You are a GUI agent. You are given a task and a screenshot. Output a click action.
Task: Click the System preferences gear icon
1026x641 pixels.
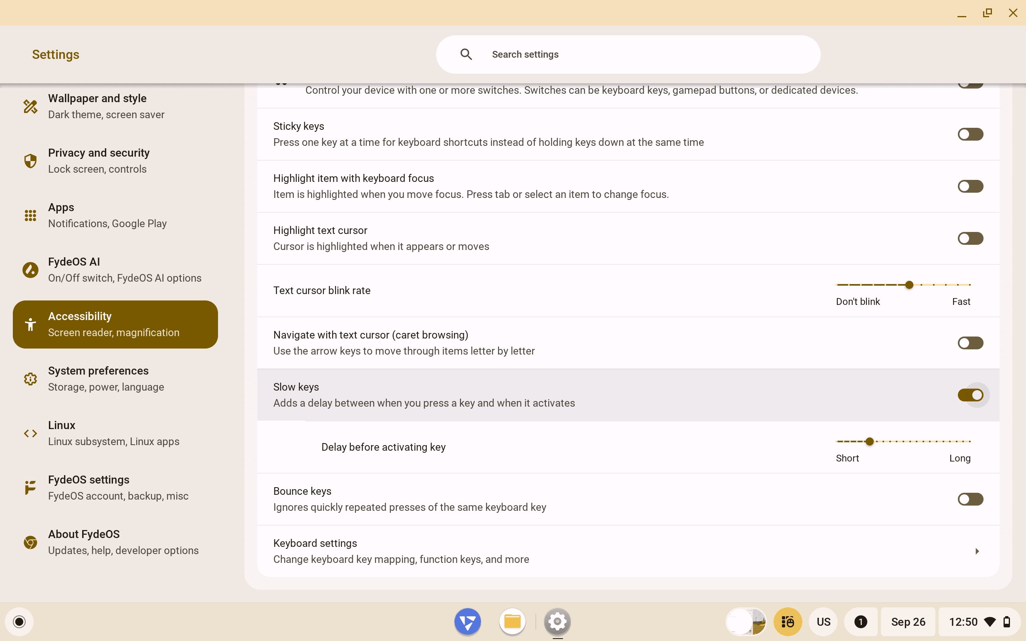click(30, 379)
